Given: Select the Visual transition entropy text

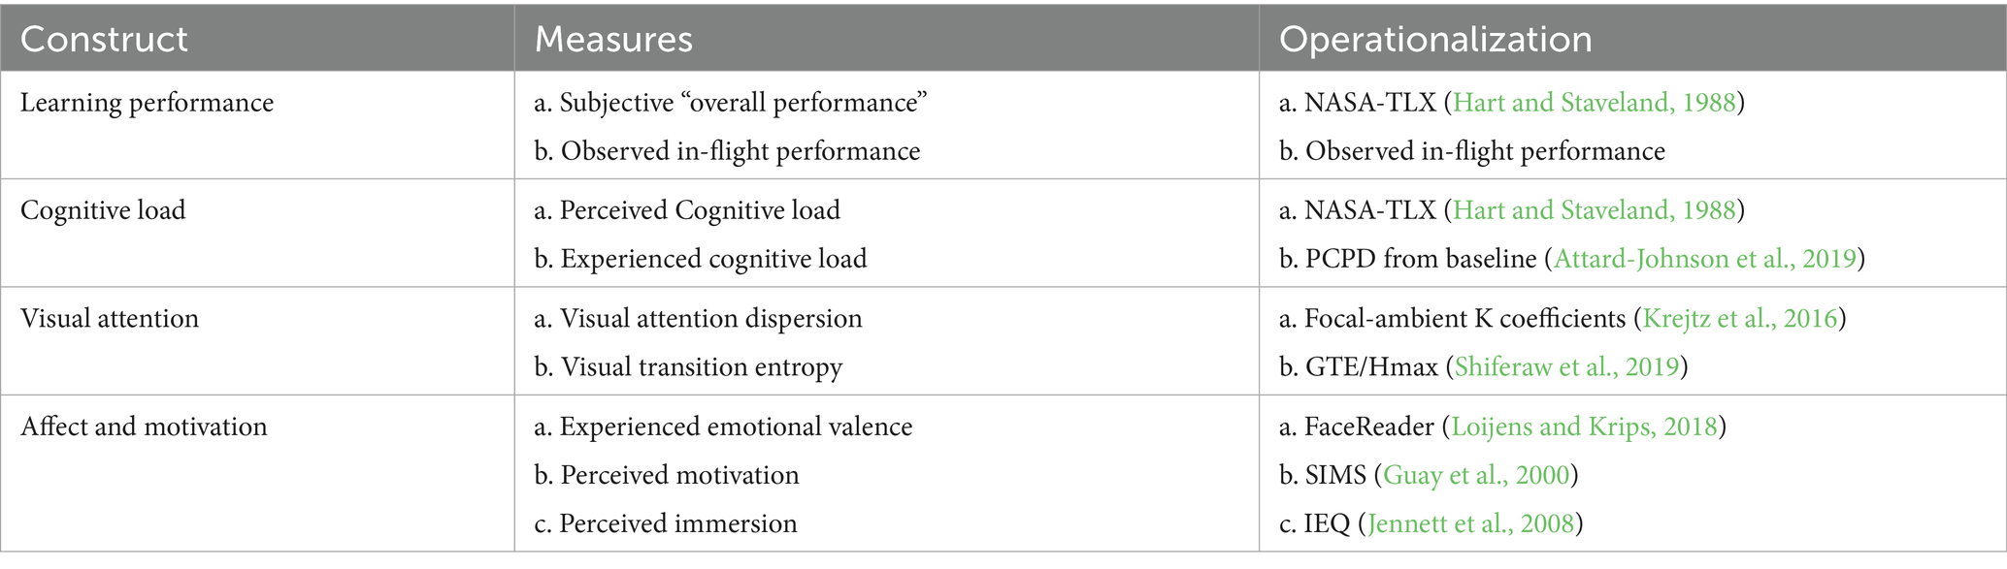Looking at the screenshot, I should 702,366.
